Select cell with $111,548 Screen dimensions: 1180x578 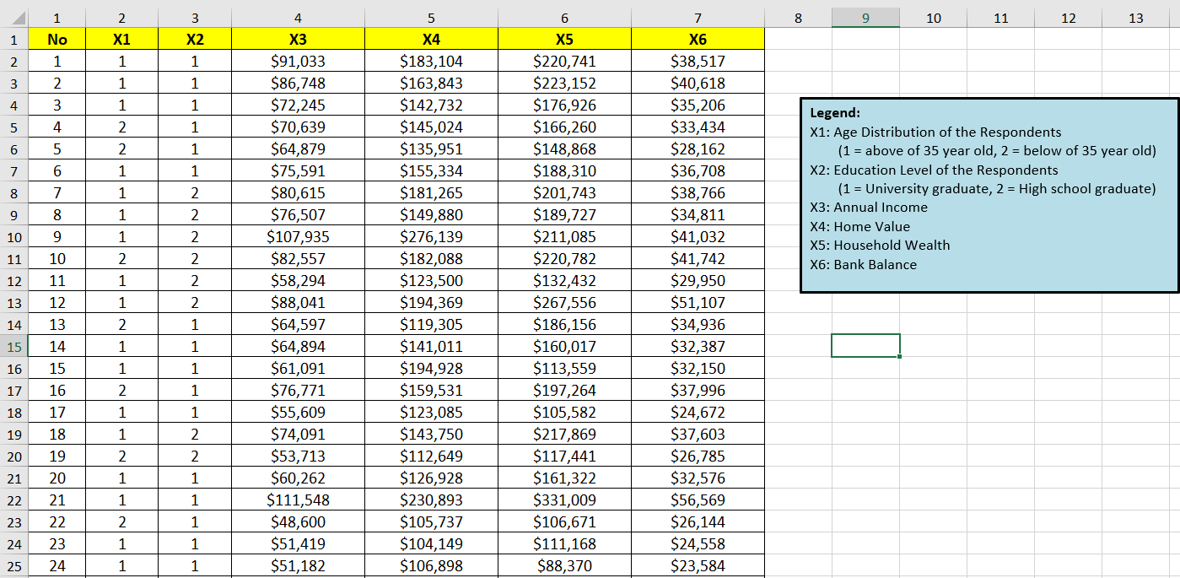[298, 500]
